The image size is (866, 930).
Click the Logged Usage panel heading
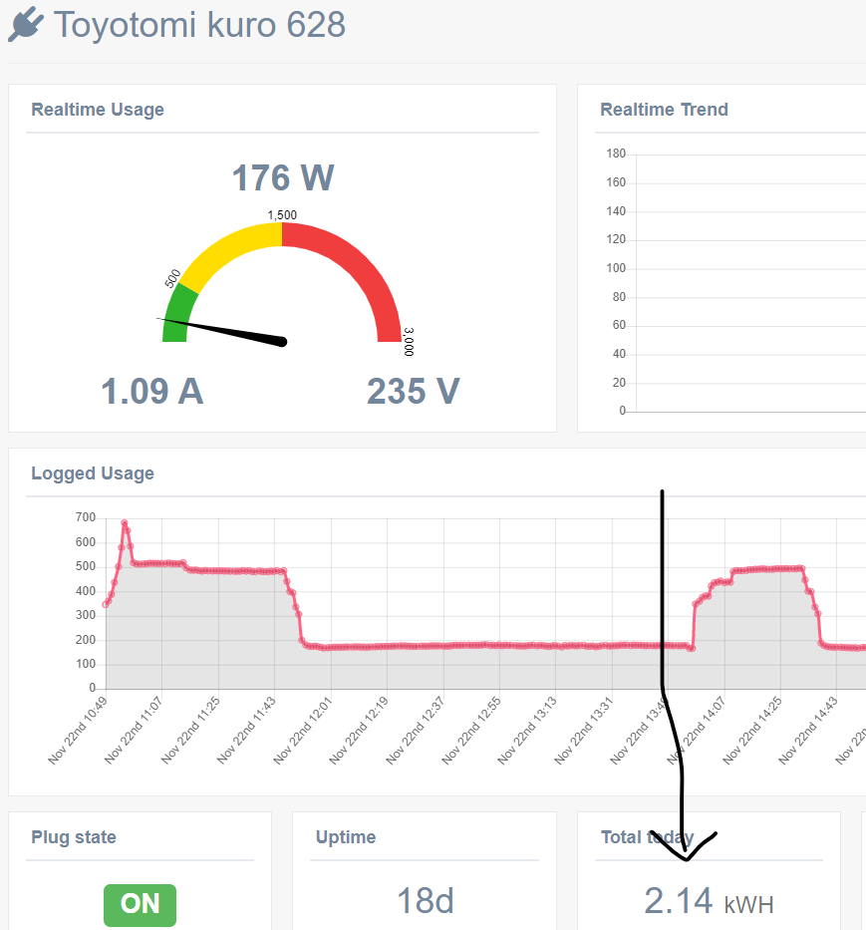tap(93, 473)
